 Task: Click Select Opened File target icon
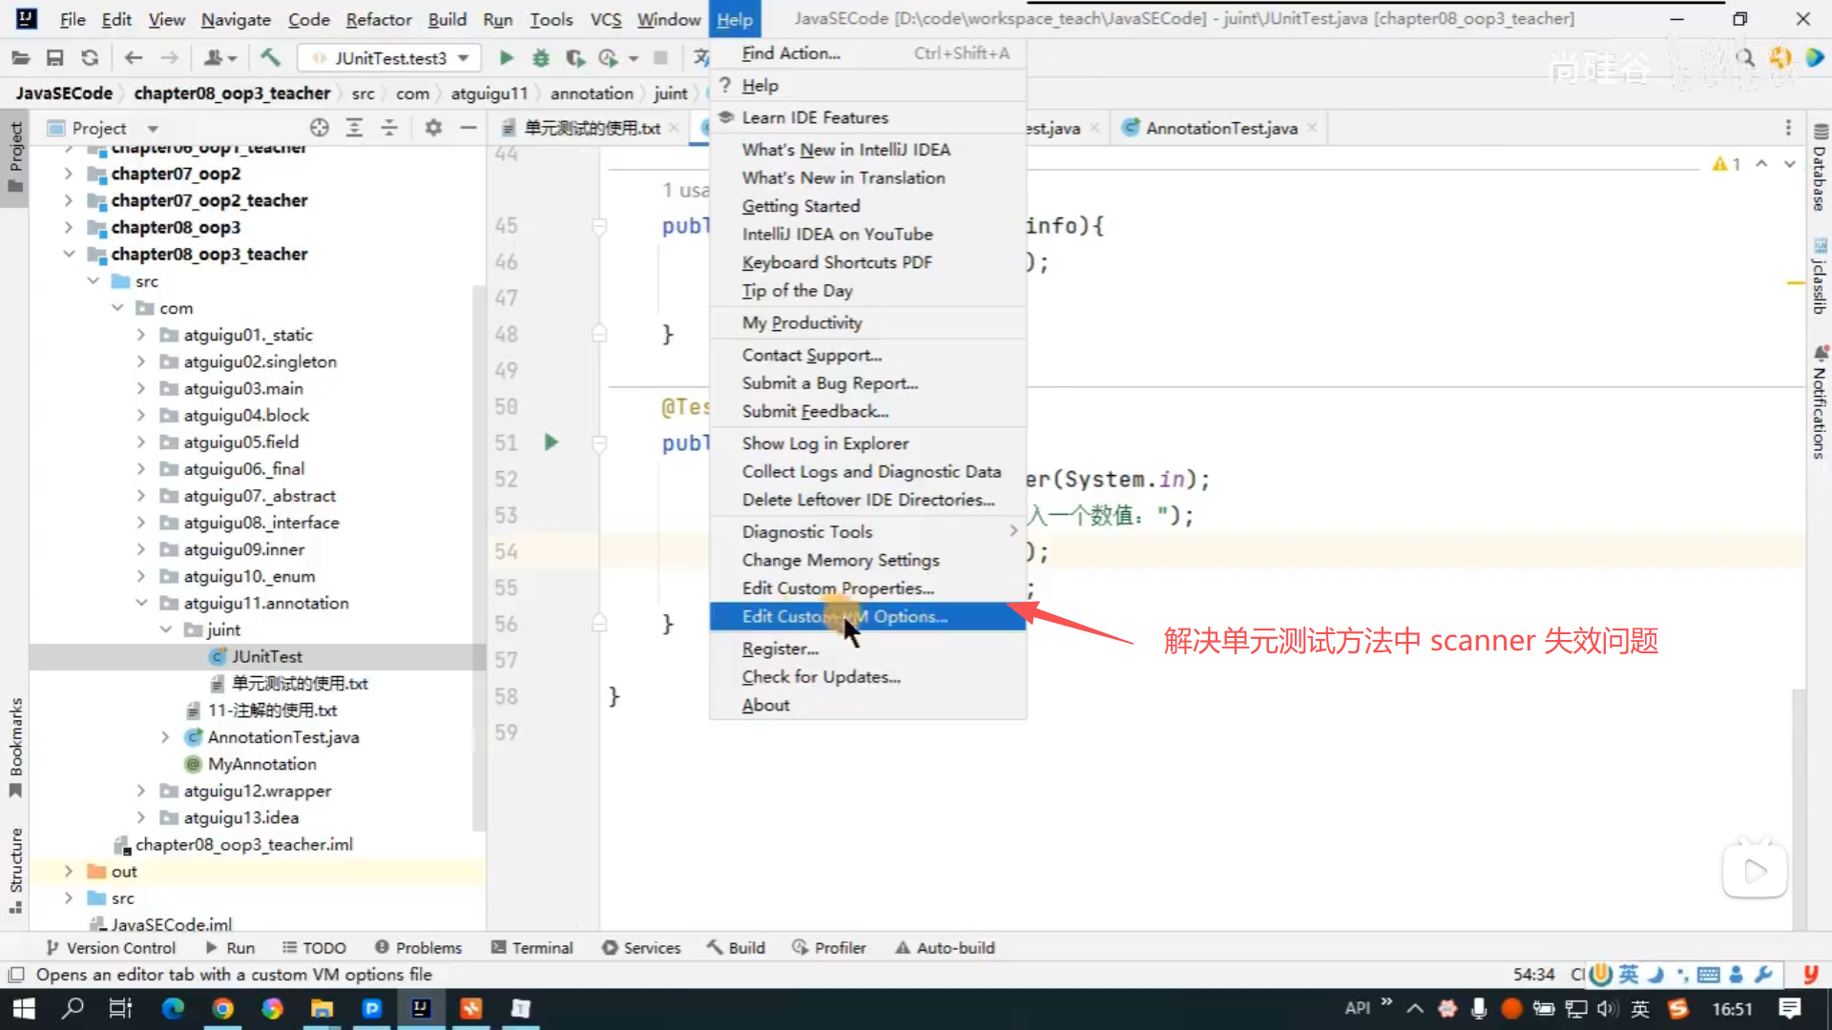[320, 128]
